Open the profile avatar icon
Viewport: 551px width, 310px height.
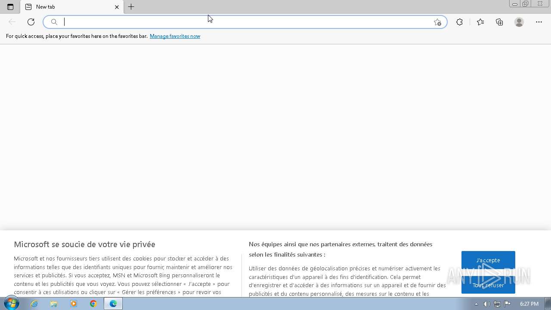[x=519, y=22]
